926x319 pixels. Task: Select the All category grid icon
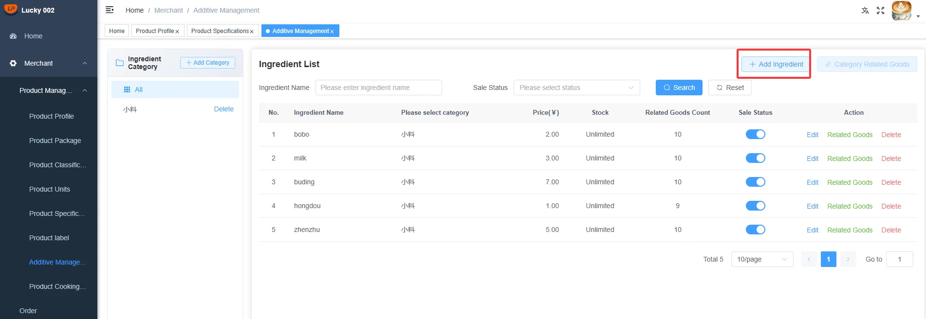pos(127,89)
